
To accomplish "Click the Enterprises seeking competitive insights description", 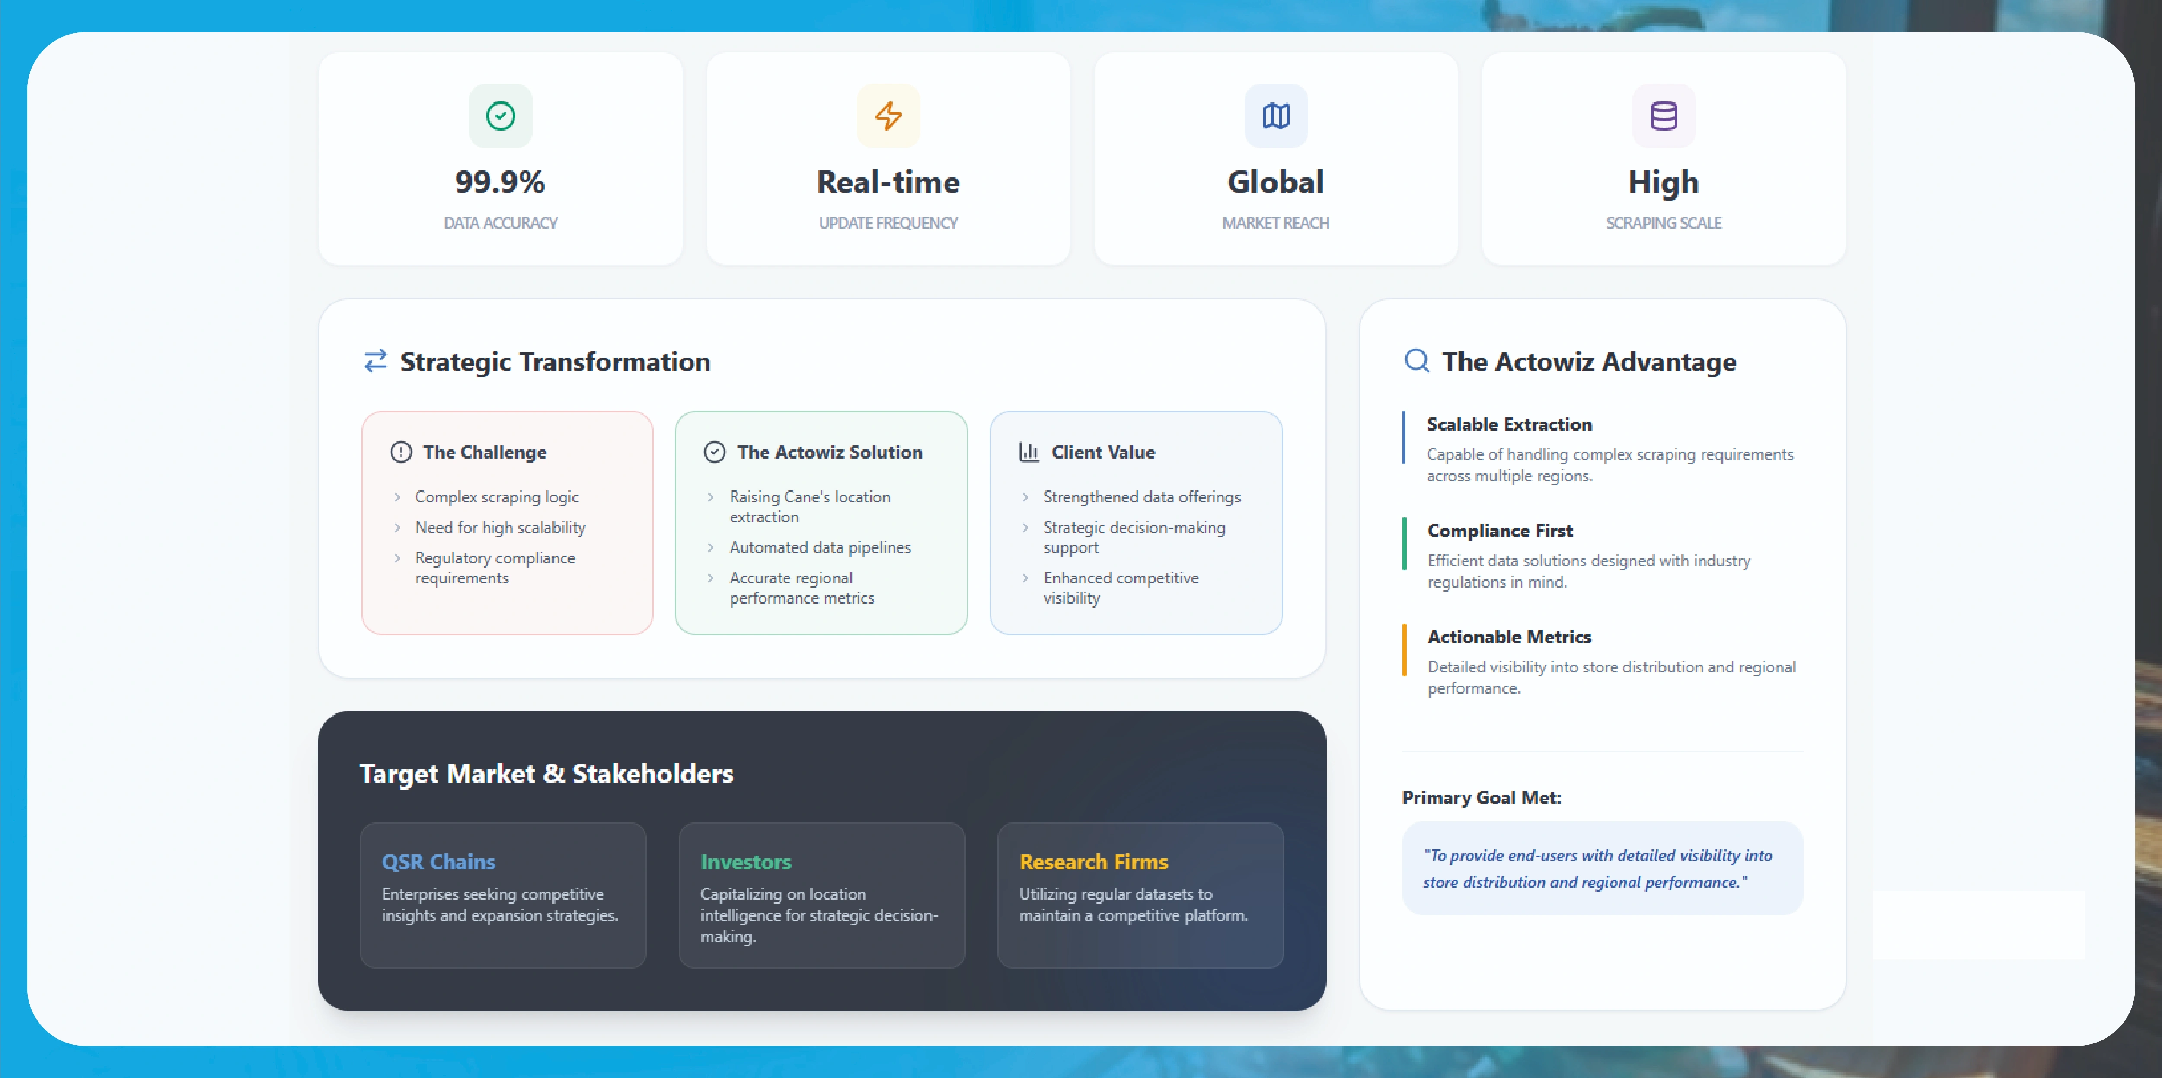I will (499, 905).
